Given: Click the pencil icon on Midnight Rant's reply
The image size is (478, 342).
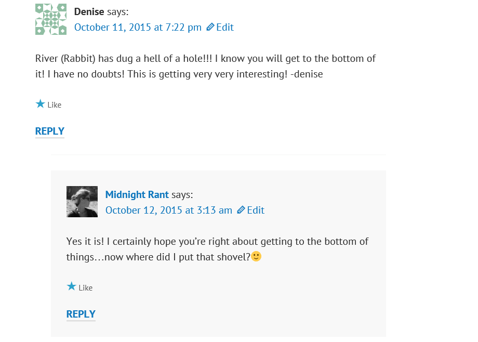Looking at the screenshot, I should 241,210.
